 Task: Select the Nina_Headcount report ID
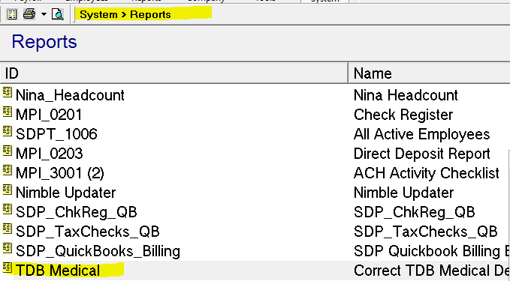click(x=70, y=95)
